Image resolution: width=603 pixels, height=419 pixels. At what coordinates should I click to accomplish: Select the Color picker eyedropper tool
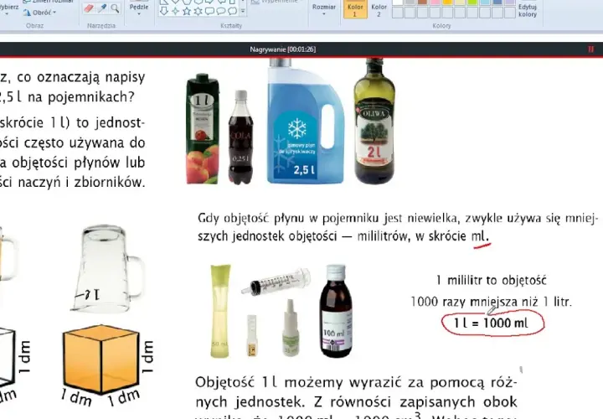pos(102,8)
